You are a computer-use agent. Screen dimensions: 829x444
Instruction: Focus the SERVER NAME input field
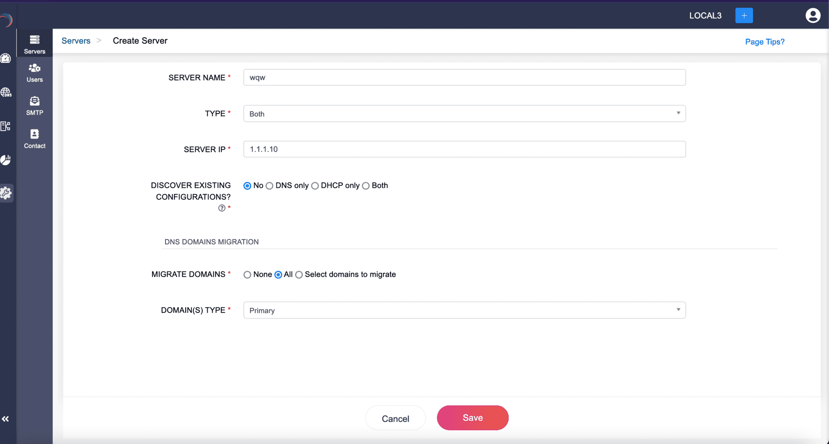pos(464,78)
